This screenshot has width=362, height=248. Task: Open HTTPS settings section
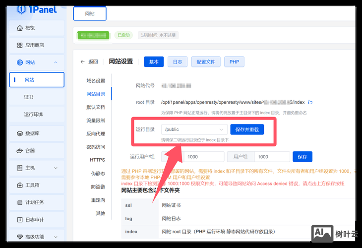(97, 160)
